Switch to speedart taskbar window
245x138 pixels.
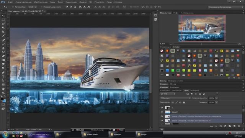(x=122, y=135)
